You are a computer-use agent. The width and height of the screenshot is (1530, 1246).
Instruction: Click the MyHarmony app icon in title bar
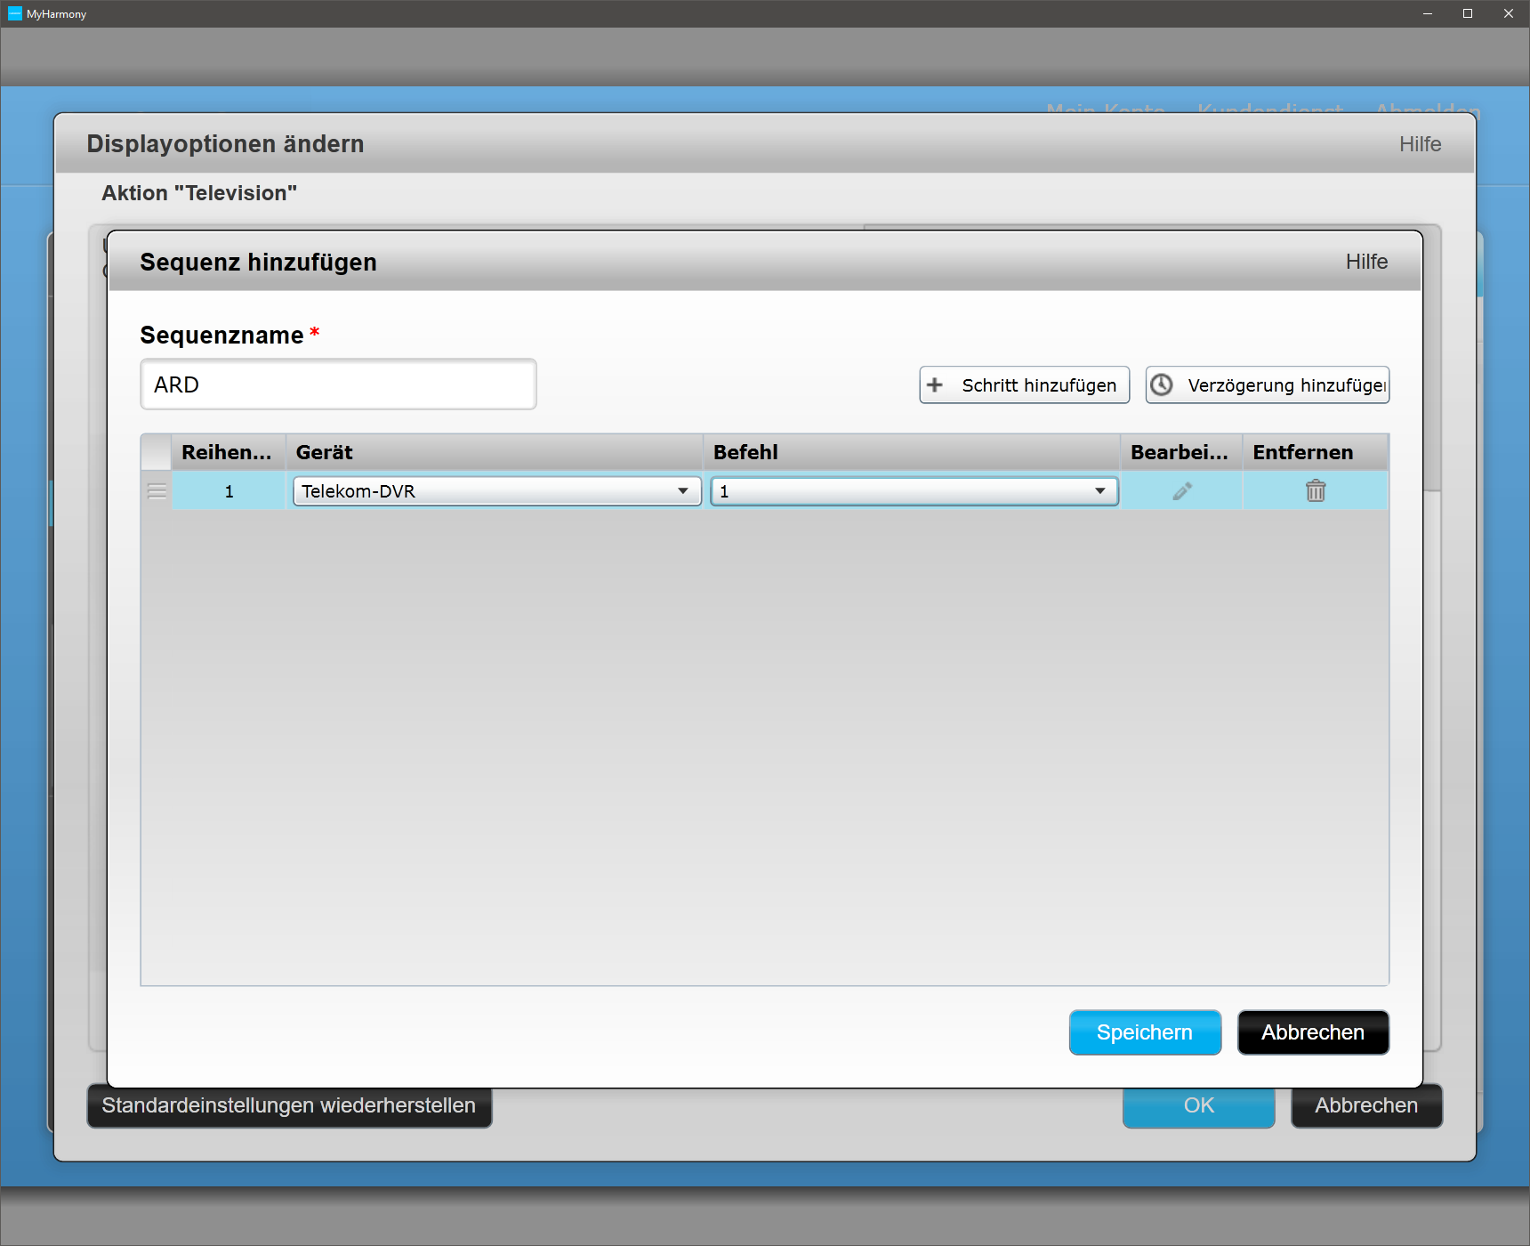(x=14, y=13)
